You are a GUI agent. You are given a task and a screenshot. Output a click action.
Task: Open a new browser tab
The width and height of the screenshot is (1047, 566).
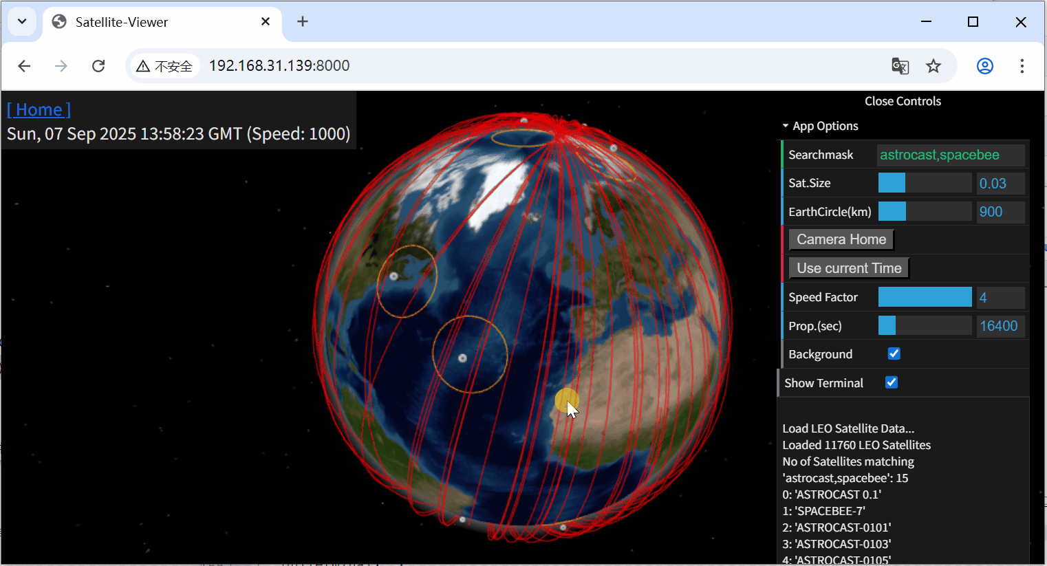tap(303, 21)
